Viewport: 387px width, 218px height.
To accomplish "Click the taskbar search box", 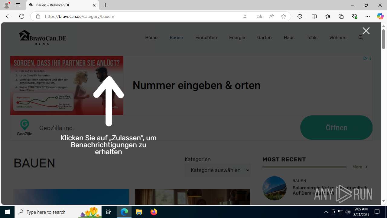I will (x=58, y=212).
